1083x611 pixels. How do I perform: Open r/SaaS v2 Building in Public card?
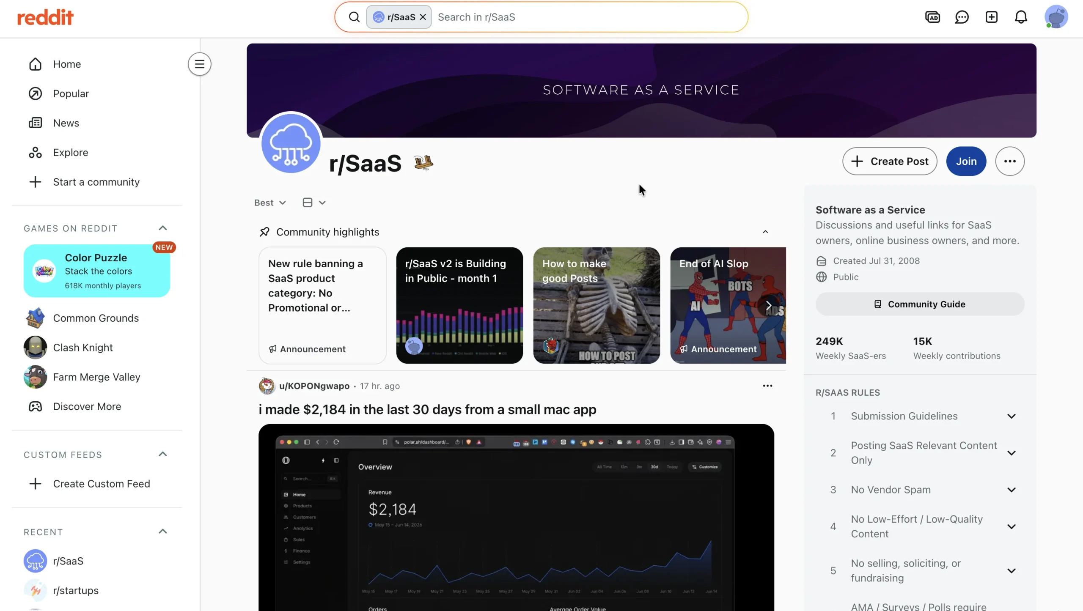click(459, 305)
